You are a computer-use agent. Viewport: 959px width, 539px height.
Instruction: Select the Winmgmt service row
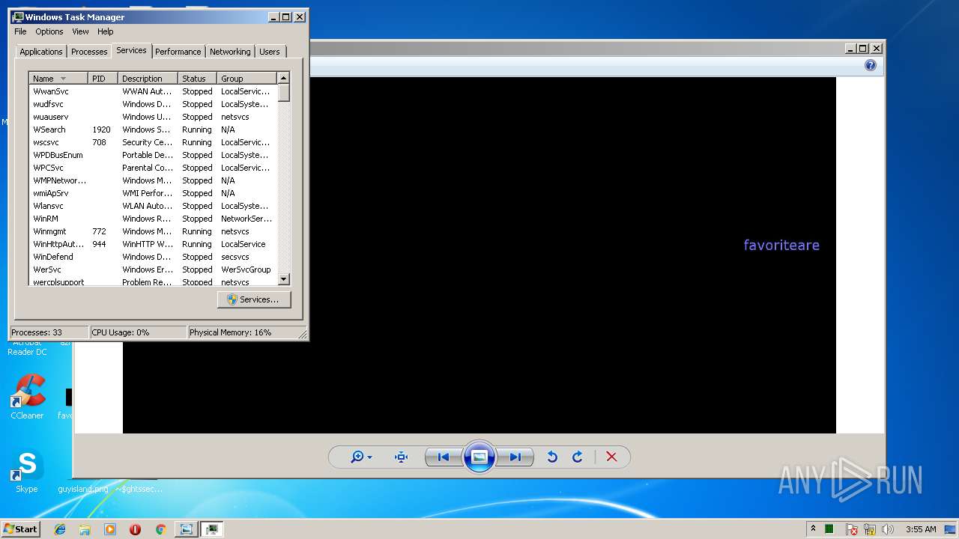[153, 231]
